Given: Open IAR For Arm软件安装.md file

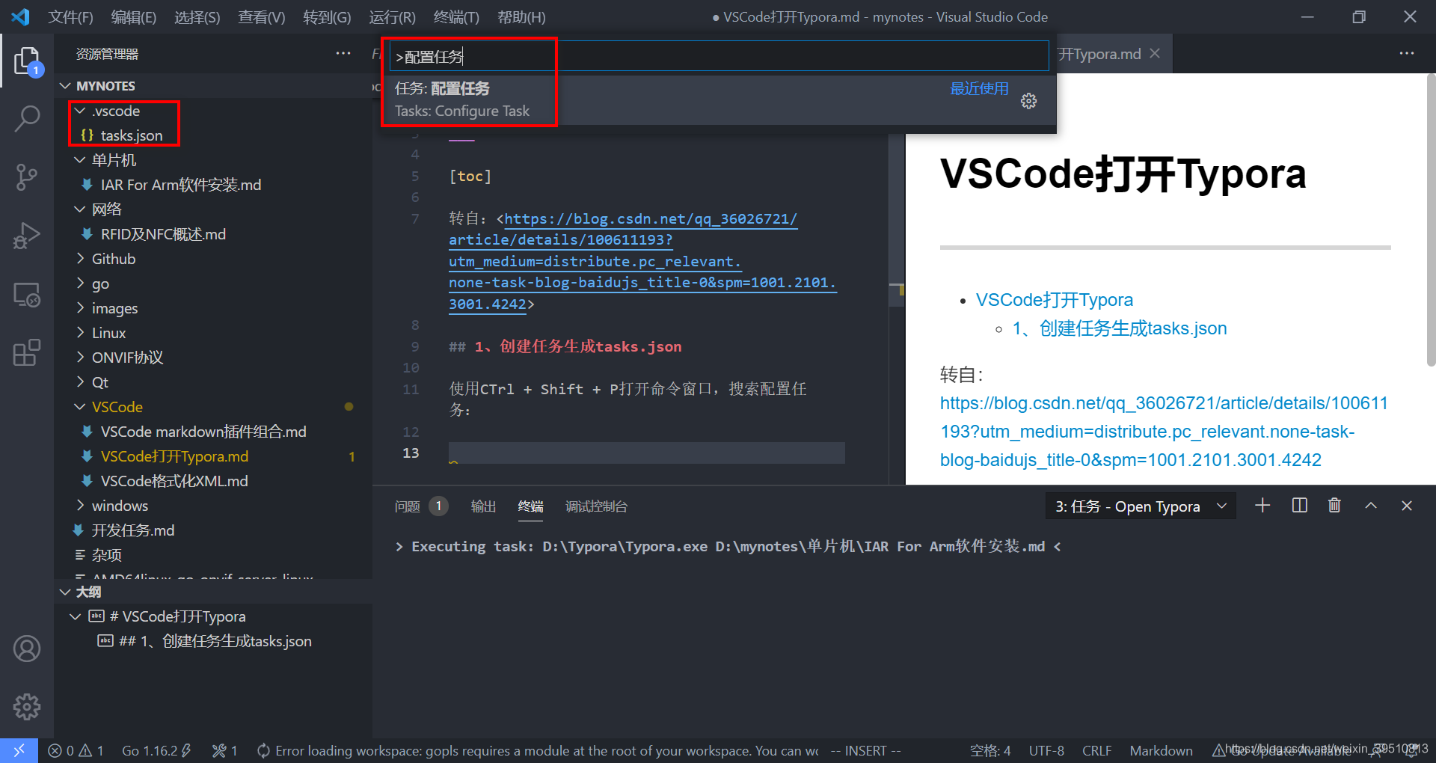Looking at the screenshot, I should (181, 185).
